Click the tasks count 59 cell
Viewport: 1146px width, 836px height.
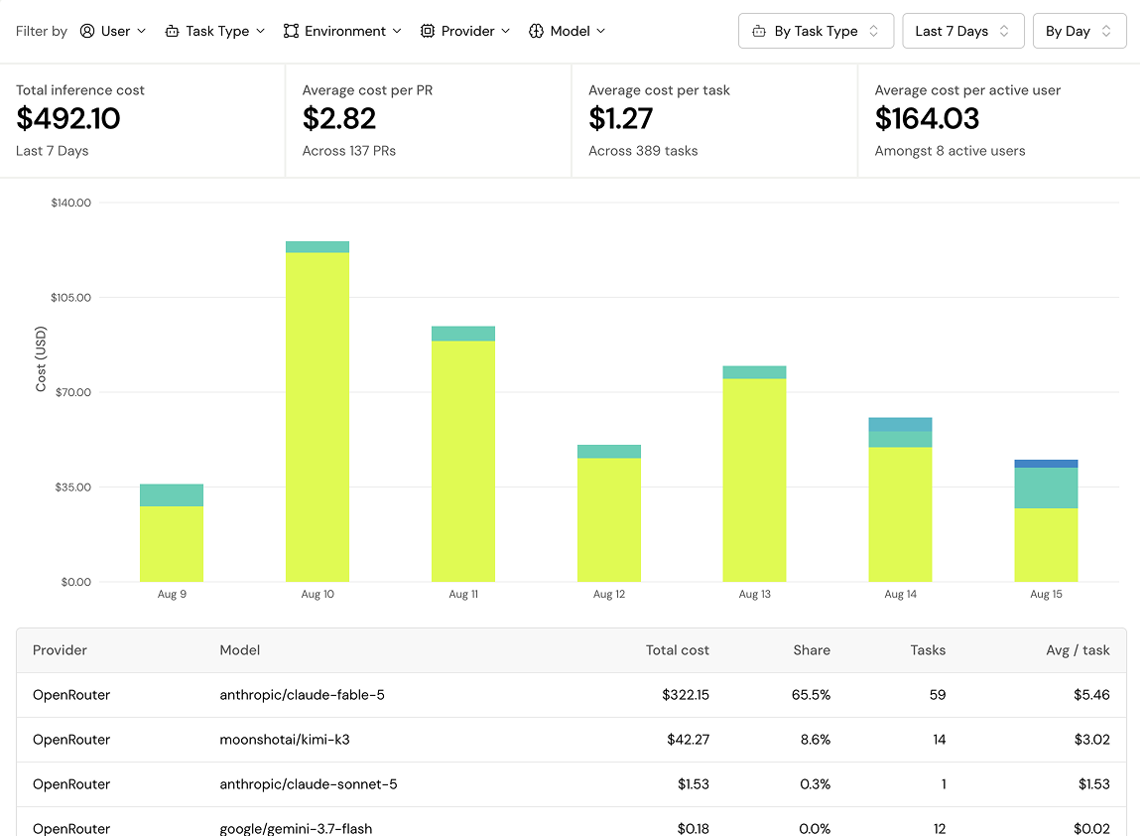coord(938,695)
